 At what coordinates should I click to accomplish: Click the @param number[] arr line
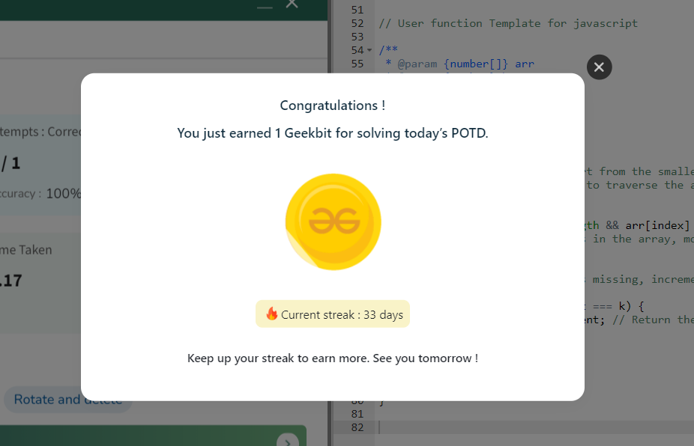(x=460, y=64)
